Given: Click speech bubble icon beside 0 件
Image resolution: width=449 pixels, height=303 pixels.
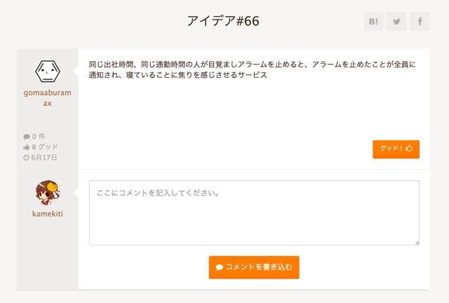Looking at the screenshot, I should [27, 137].
